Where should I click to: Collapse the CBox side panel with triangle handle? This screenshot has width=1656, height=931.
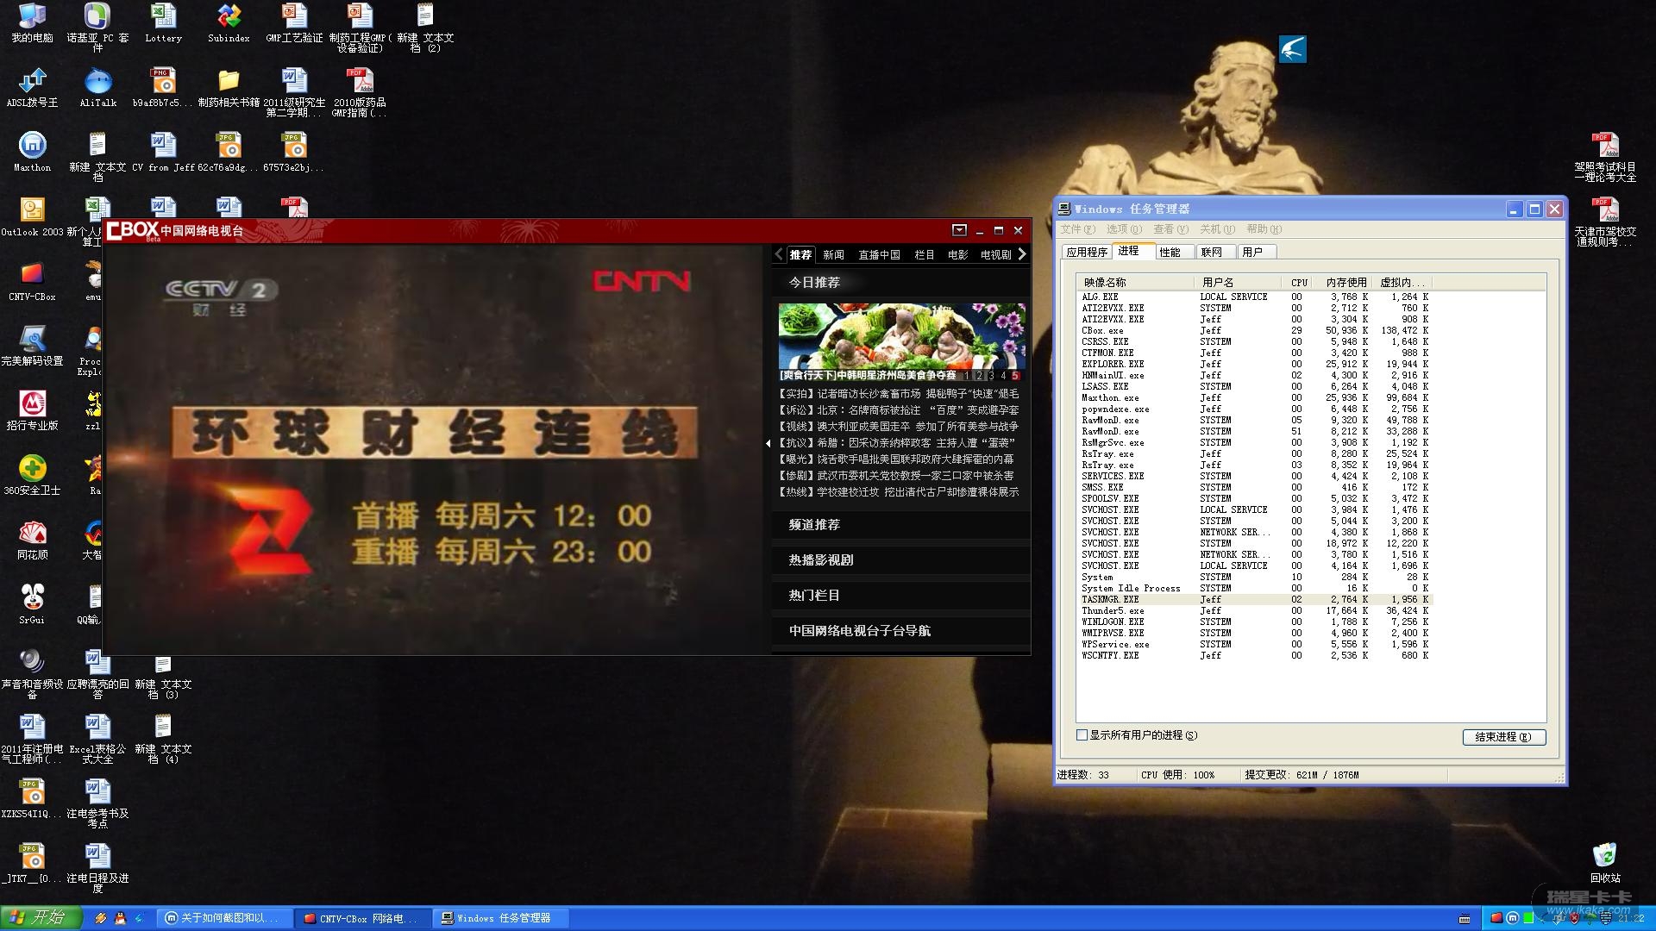[768, 443]
